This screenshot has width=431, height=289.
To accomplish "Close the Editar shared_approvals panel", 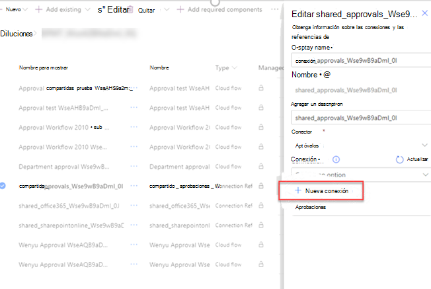I will click(425, 13).
